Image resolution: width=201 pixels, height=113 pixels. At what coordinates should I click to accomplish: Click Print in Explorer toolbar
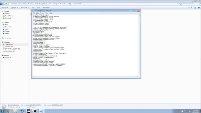click(x=33, y=8)
